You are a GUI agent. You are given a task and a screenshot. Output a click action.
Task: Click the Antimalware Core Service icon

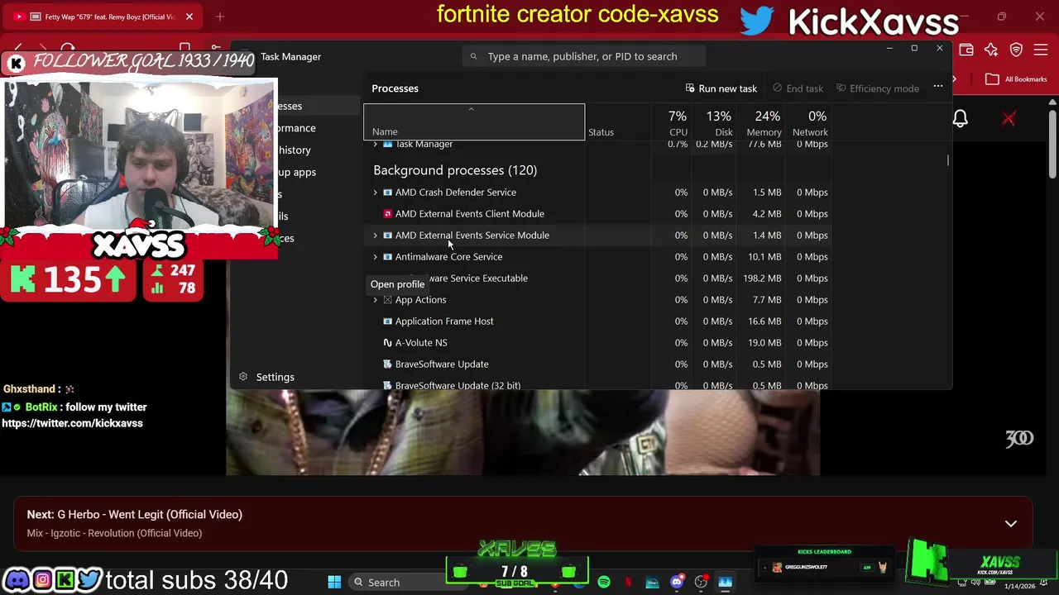(x=387, y=257)
